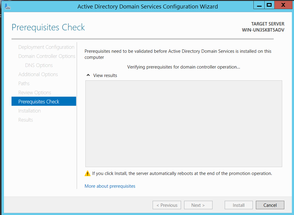Minimize the wizard window
Image resolution: width=294 pixels, height=215 pixels.
(x=259, y=5)
